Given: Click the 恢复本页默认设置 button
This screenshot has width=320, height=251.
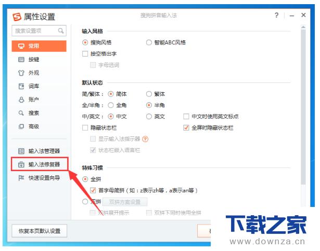Looking at the screenshot, I should tap(40, 231).
